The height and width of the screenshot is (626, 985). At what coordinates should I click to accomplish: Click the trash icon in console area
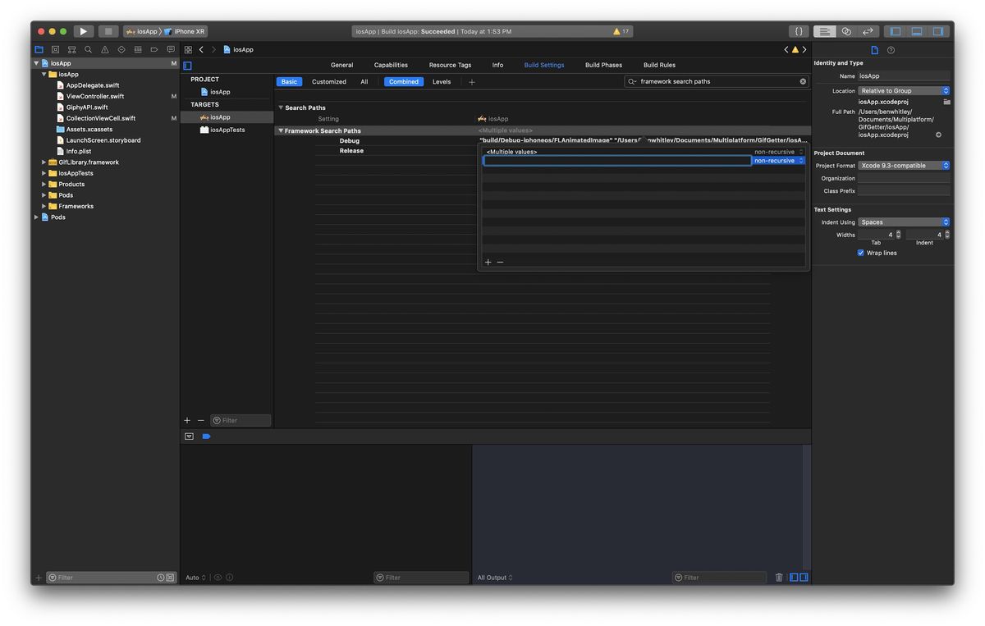[x=779, y=578]
